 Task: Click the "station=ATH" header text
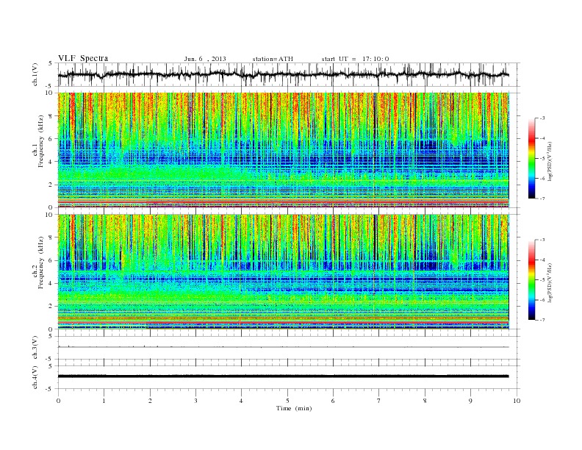[273, 59]
